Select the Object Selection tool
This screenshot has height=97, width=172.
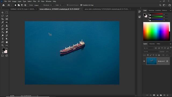coord(7,16)
